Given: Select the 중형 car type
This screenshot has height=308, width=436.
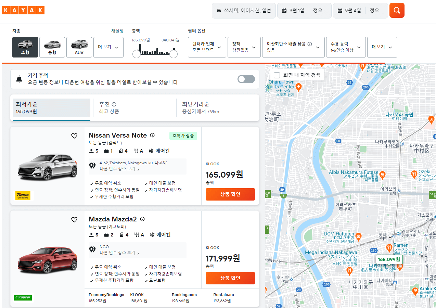Looking at the screenshot, I should point(52,47).
